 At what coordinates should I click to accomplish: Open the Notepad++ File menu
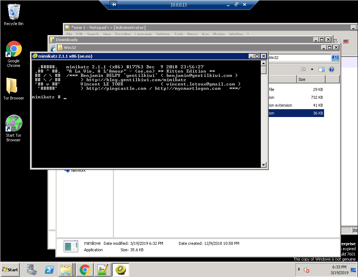69,34
